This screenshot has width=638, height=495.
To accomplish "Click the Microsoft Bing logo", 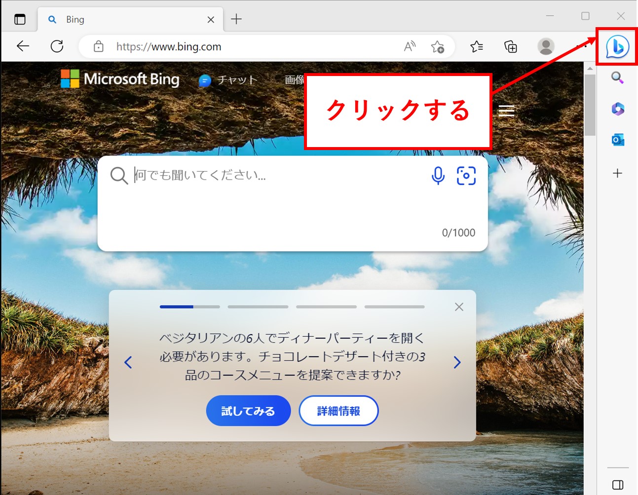I will tap(120, 79).
